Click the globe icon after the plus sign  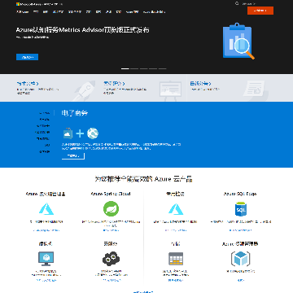(93, 133)
